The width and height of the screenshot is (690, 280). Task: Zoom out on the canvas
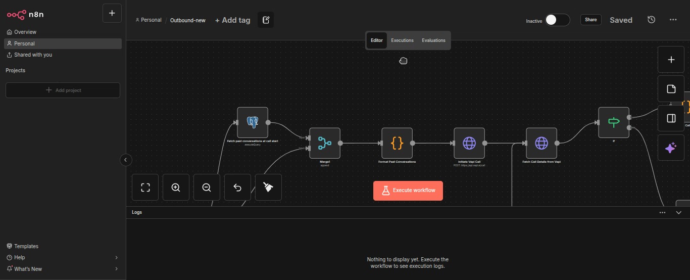click(x=207, y=188)
